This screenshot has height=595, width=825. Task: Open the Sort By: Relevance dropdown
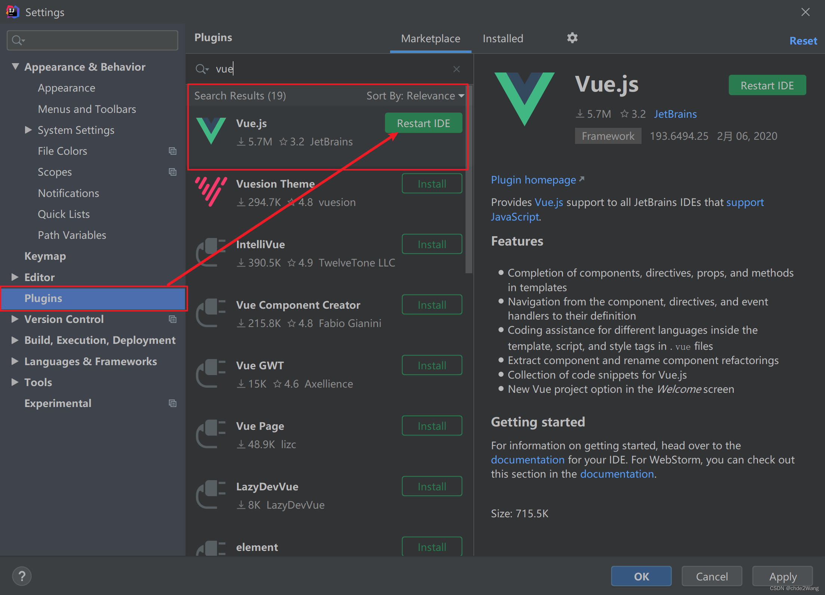[415, 96]
